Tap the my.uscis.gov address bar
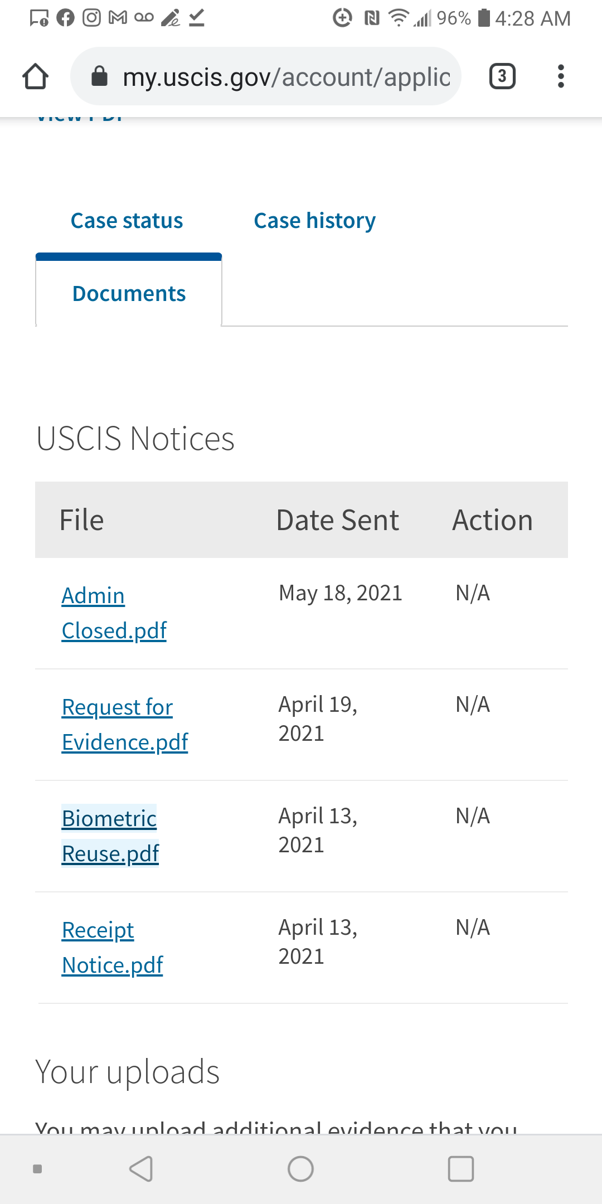Viewport: 602px width, 1204px height. 266,76
